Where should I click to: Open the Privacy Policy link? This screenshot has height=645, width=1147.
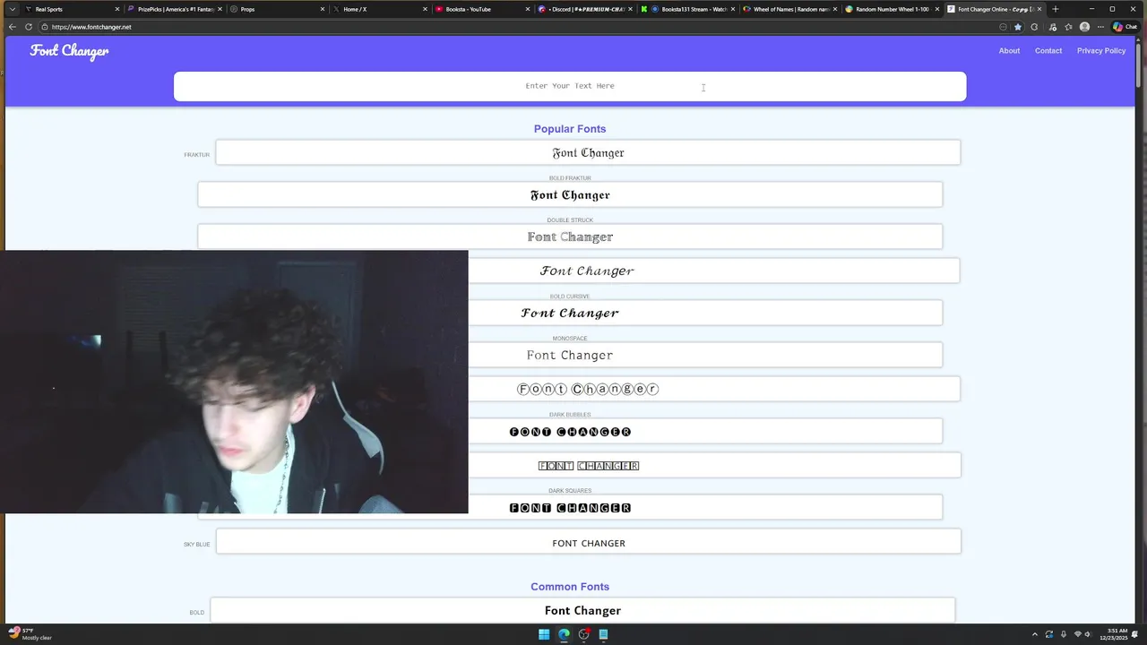tap(1101, 51)
